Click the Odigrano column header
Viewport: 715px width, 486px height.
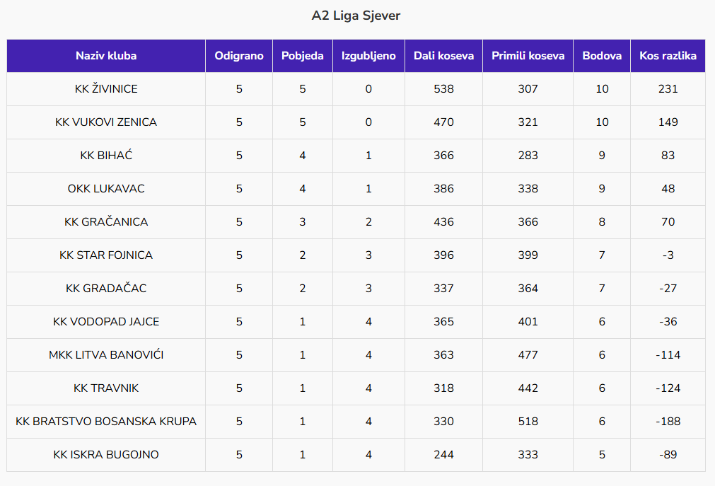(239, 56)
